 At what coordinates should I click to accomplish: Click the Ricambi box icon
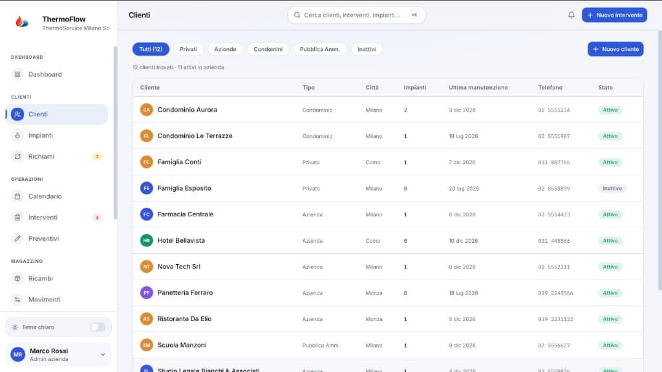point(17,278)
